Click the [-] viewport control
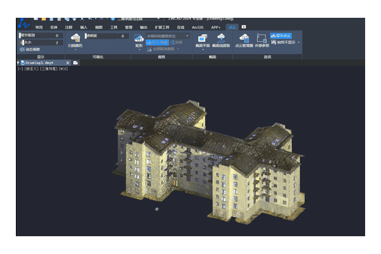 pyautogui.click(x=20, y=69)
